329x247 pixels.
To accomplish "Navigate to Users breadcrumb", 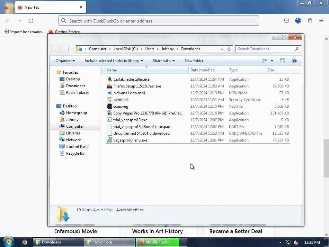I will [150, 49].
